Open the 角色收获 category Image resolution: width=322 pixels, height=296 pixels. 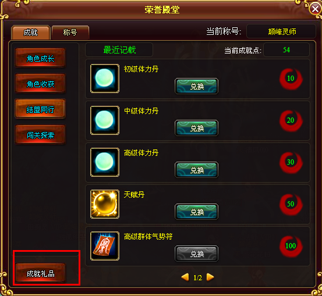[x=40, y=83]
